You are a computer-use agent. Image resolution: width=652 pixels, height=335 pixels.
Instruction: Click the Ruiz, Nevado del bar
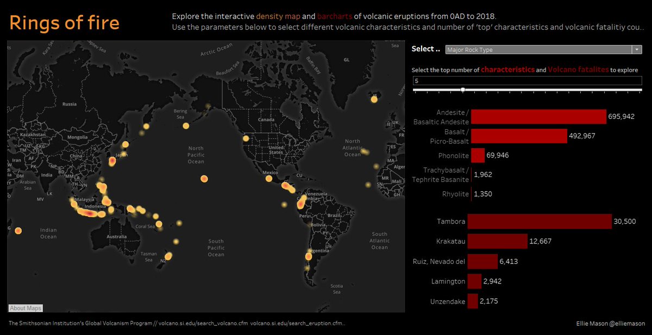(482, 262)
